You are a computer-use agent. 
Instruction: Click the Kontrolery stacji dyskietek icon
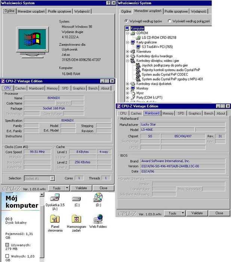tap(133, 84)
